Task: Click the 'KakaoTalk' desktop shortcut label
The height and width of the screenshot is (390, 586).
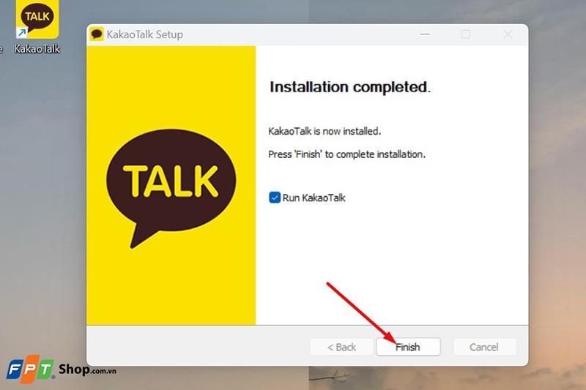Action: coord(37,49)
